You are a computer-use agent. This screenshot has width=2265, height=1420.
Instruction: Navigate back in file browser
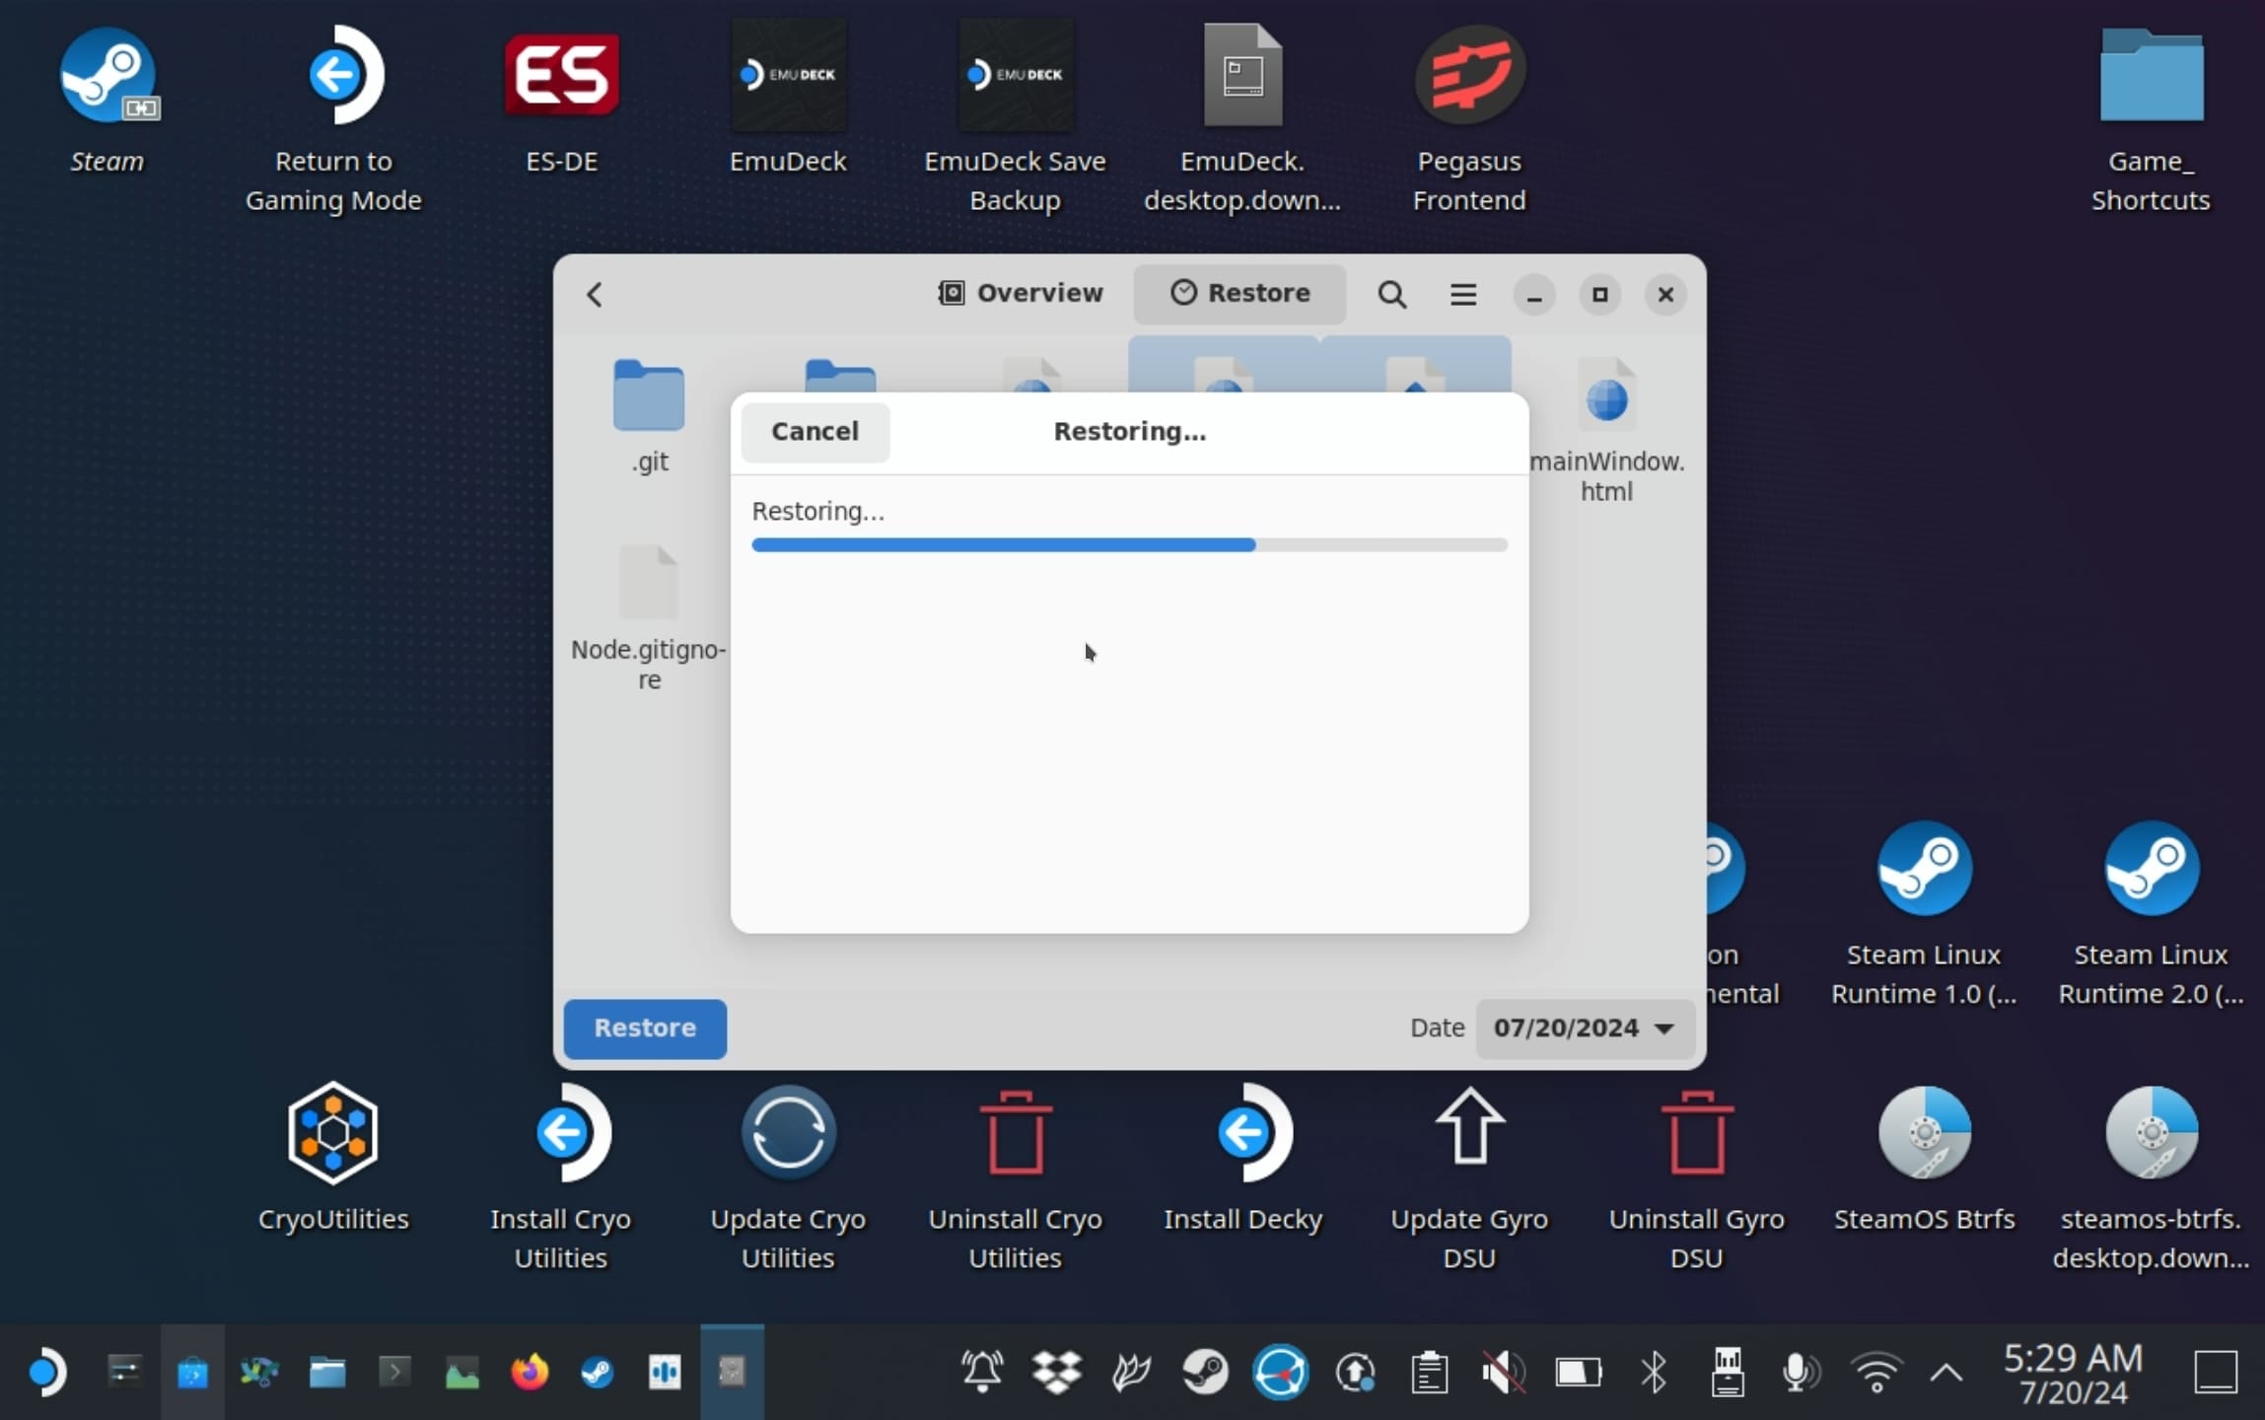(x=596, y=295)
